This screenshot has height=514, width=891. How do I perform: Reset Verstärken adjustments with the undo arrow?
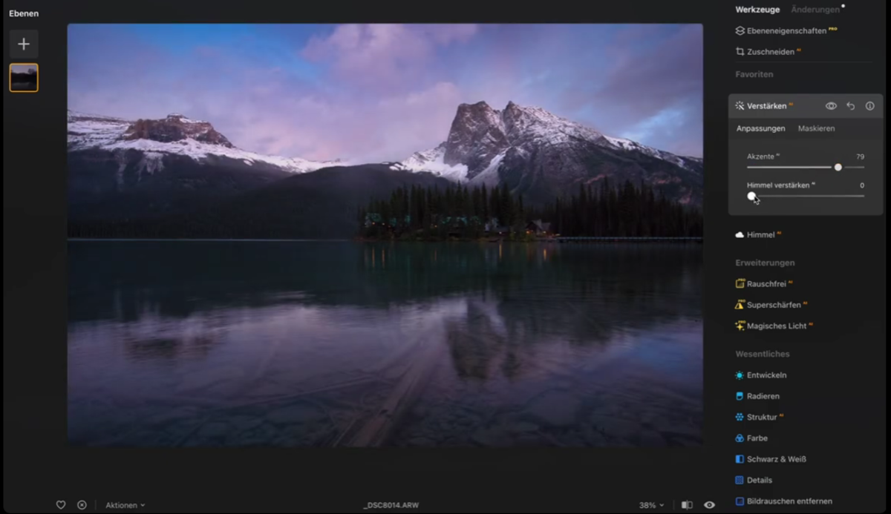click(850, 105)
